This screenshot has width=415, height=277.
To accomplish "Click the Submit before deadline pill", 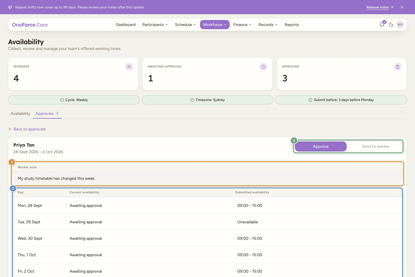I will pyautogui.click(x=341, y=100).
